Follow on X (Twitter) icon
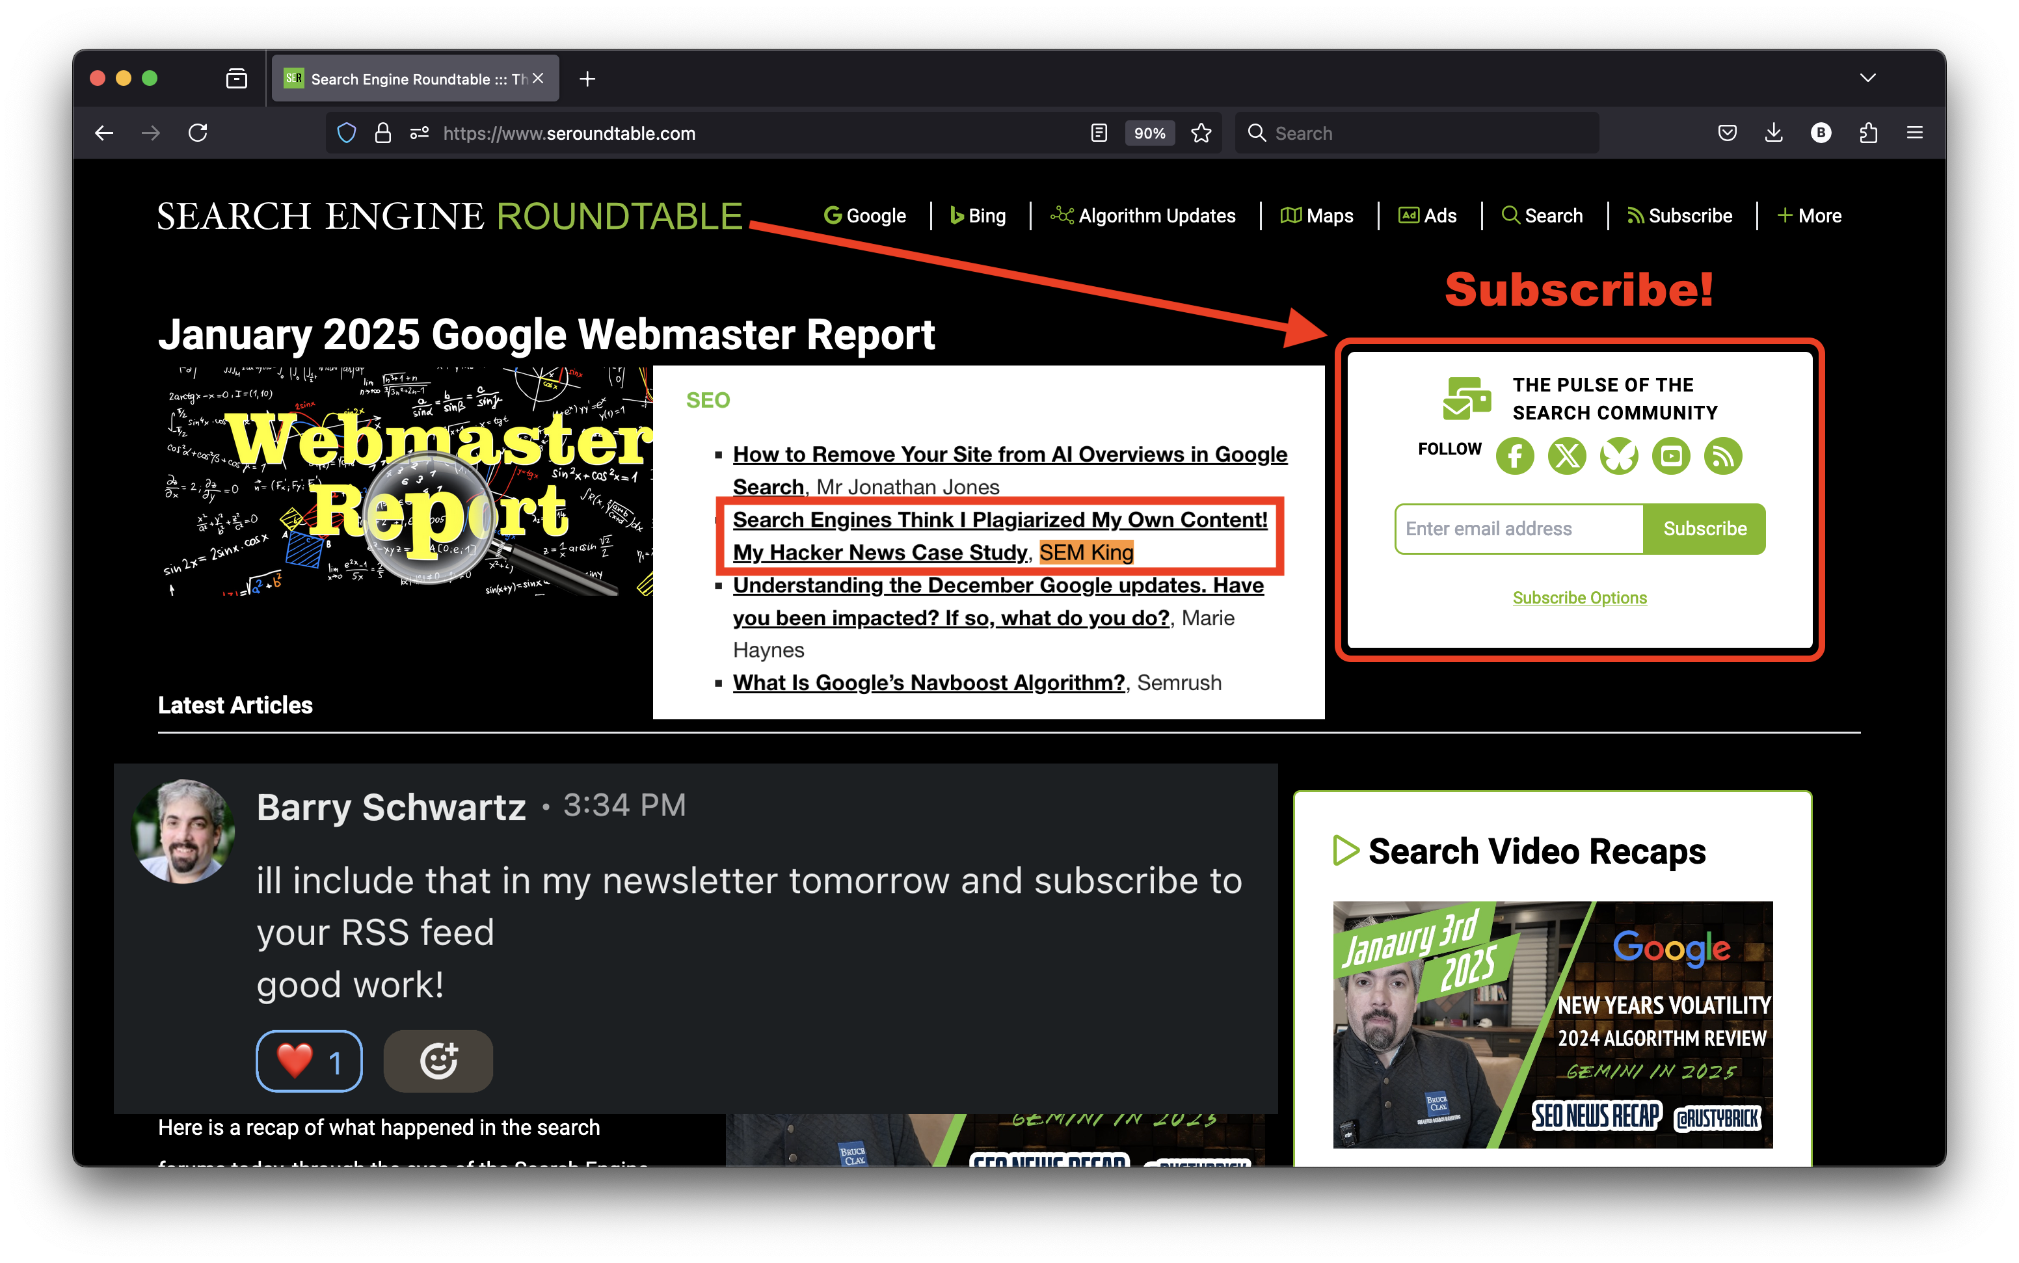Screen dimensions: 2019x1263 (x=1566, y=456)
